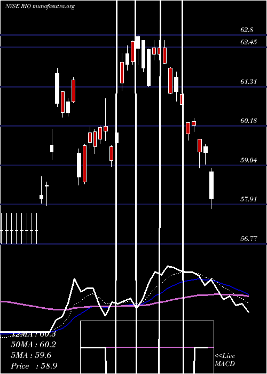Click the <<Live MACD label

[x=225, y=360]
